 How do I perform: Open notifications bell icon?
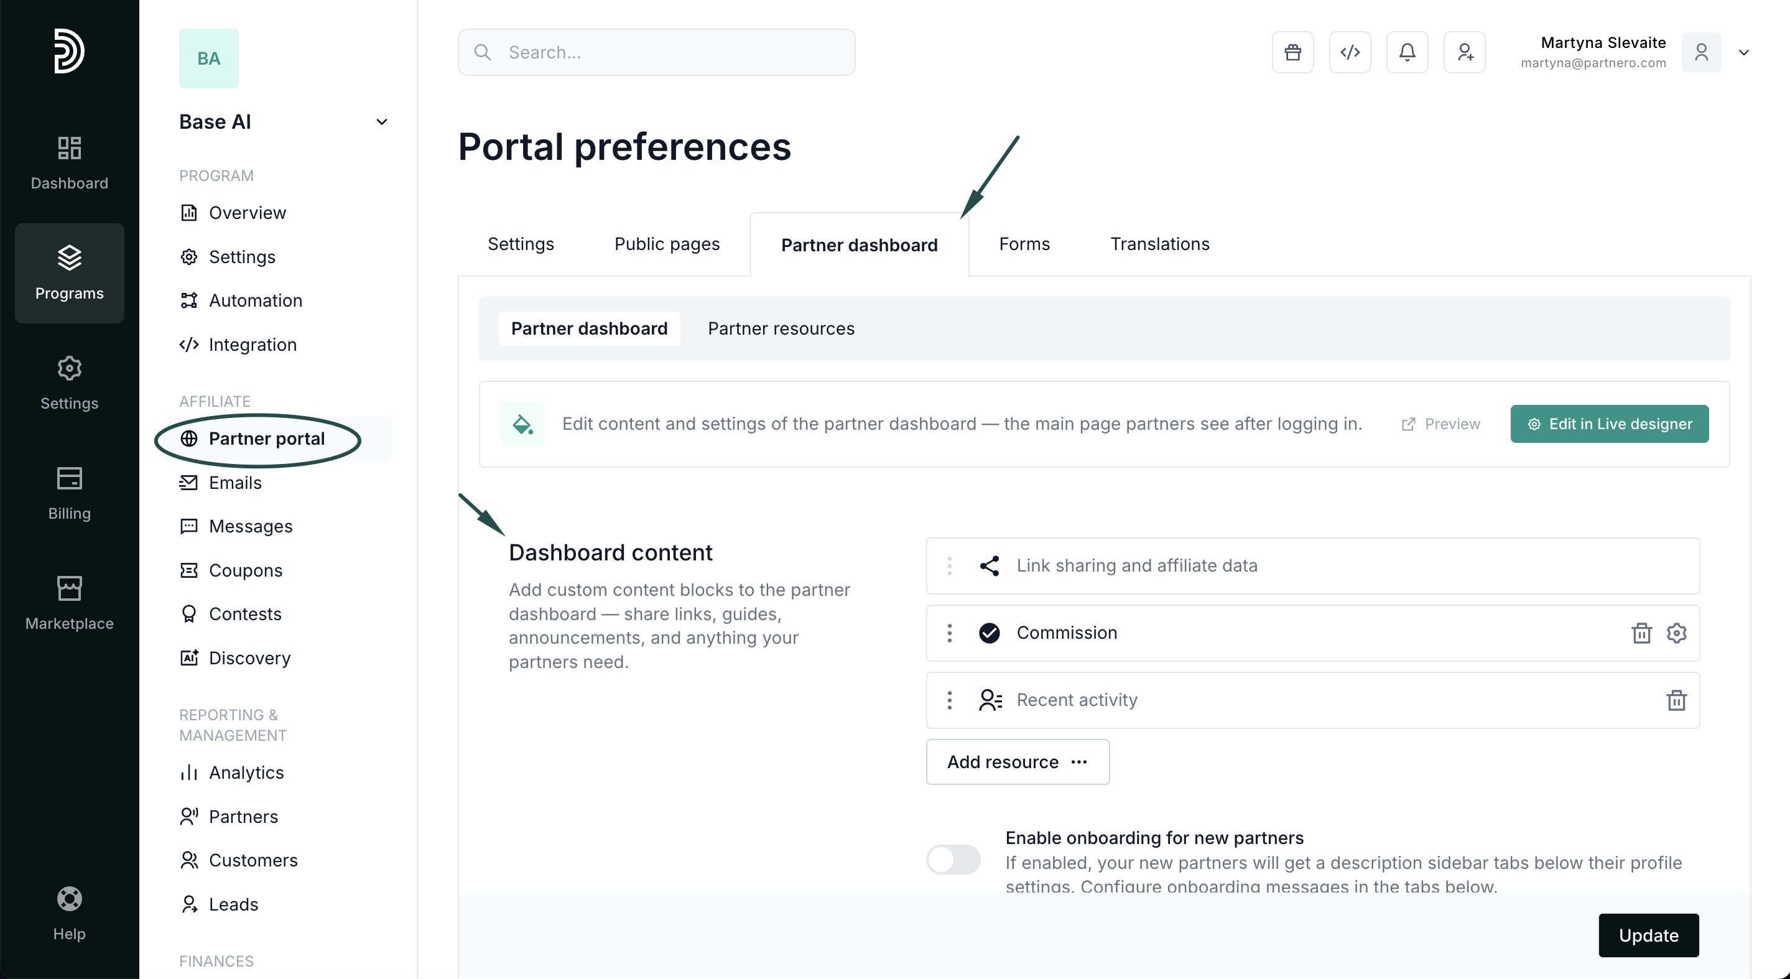1407,52
